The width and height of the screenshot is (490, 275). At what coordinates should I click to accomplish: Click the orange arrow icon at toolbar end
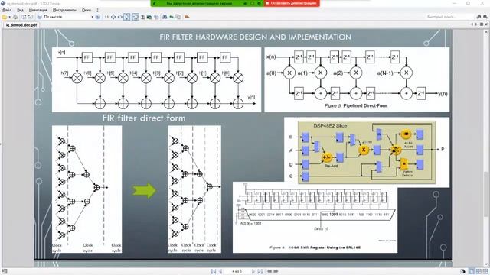[187, 17]
